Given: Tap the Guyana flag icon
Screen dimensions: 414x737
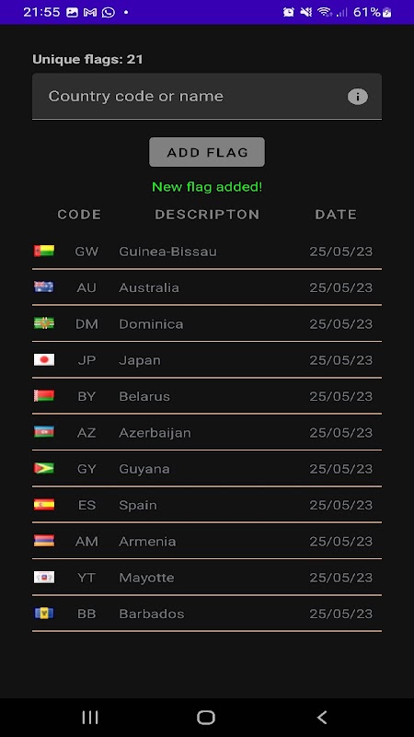Looking at the screenshot, I should 44,468.
